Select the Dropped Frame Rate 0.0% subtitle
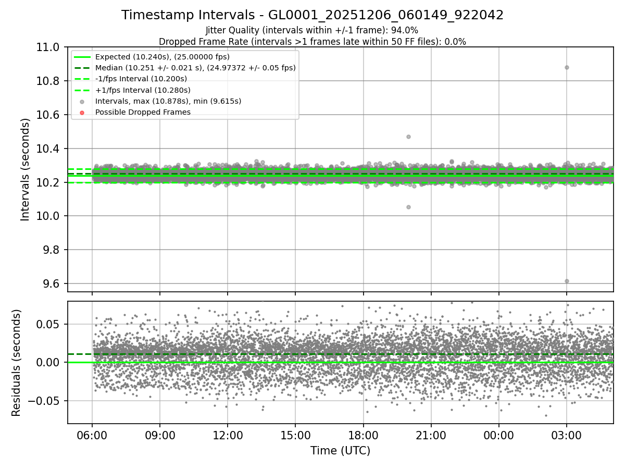625x469 pixels. pyautogui.click(x=312, y=41)
